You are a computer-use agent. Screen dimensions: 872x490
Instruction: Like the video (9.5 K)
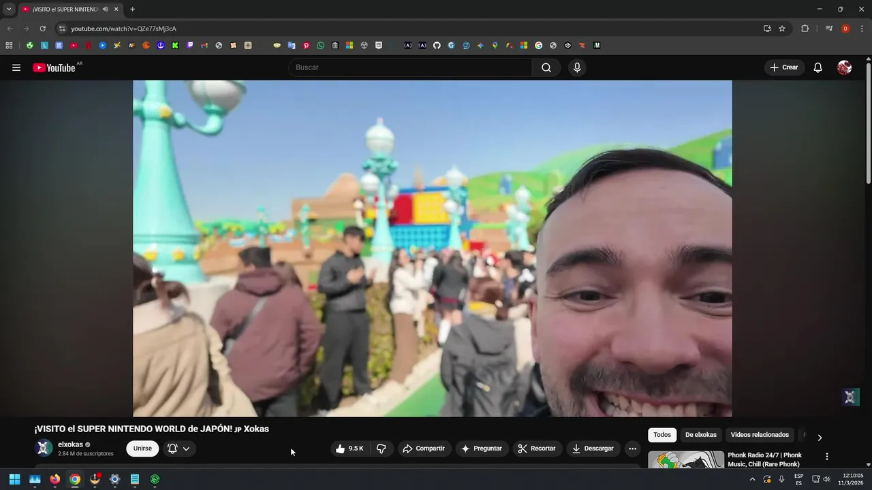pyautogui.click(x=349, y=448)
